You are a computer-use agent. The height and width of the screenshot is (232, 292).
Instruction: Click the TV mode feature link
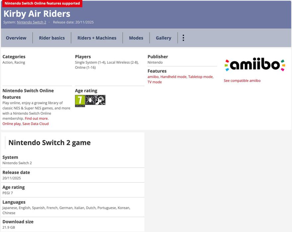[155, 82]
